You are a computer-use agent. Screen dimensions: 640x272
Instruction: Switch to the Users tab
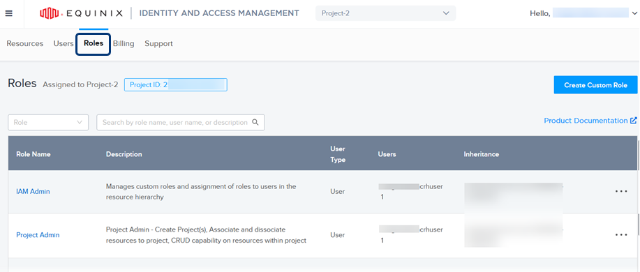64,43
